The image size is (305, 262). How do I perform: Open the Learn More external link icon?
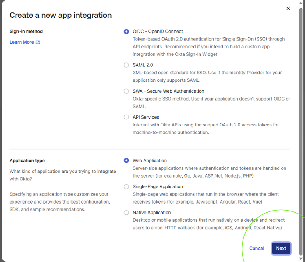tap(38, 42)
